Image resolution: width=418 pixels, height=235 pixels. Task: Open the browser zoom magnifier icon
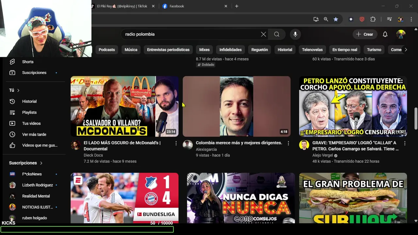[326, 19]
